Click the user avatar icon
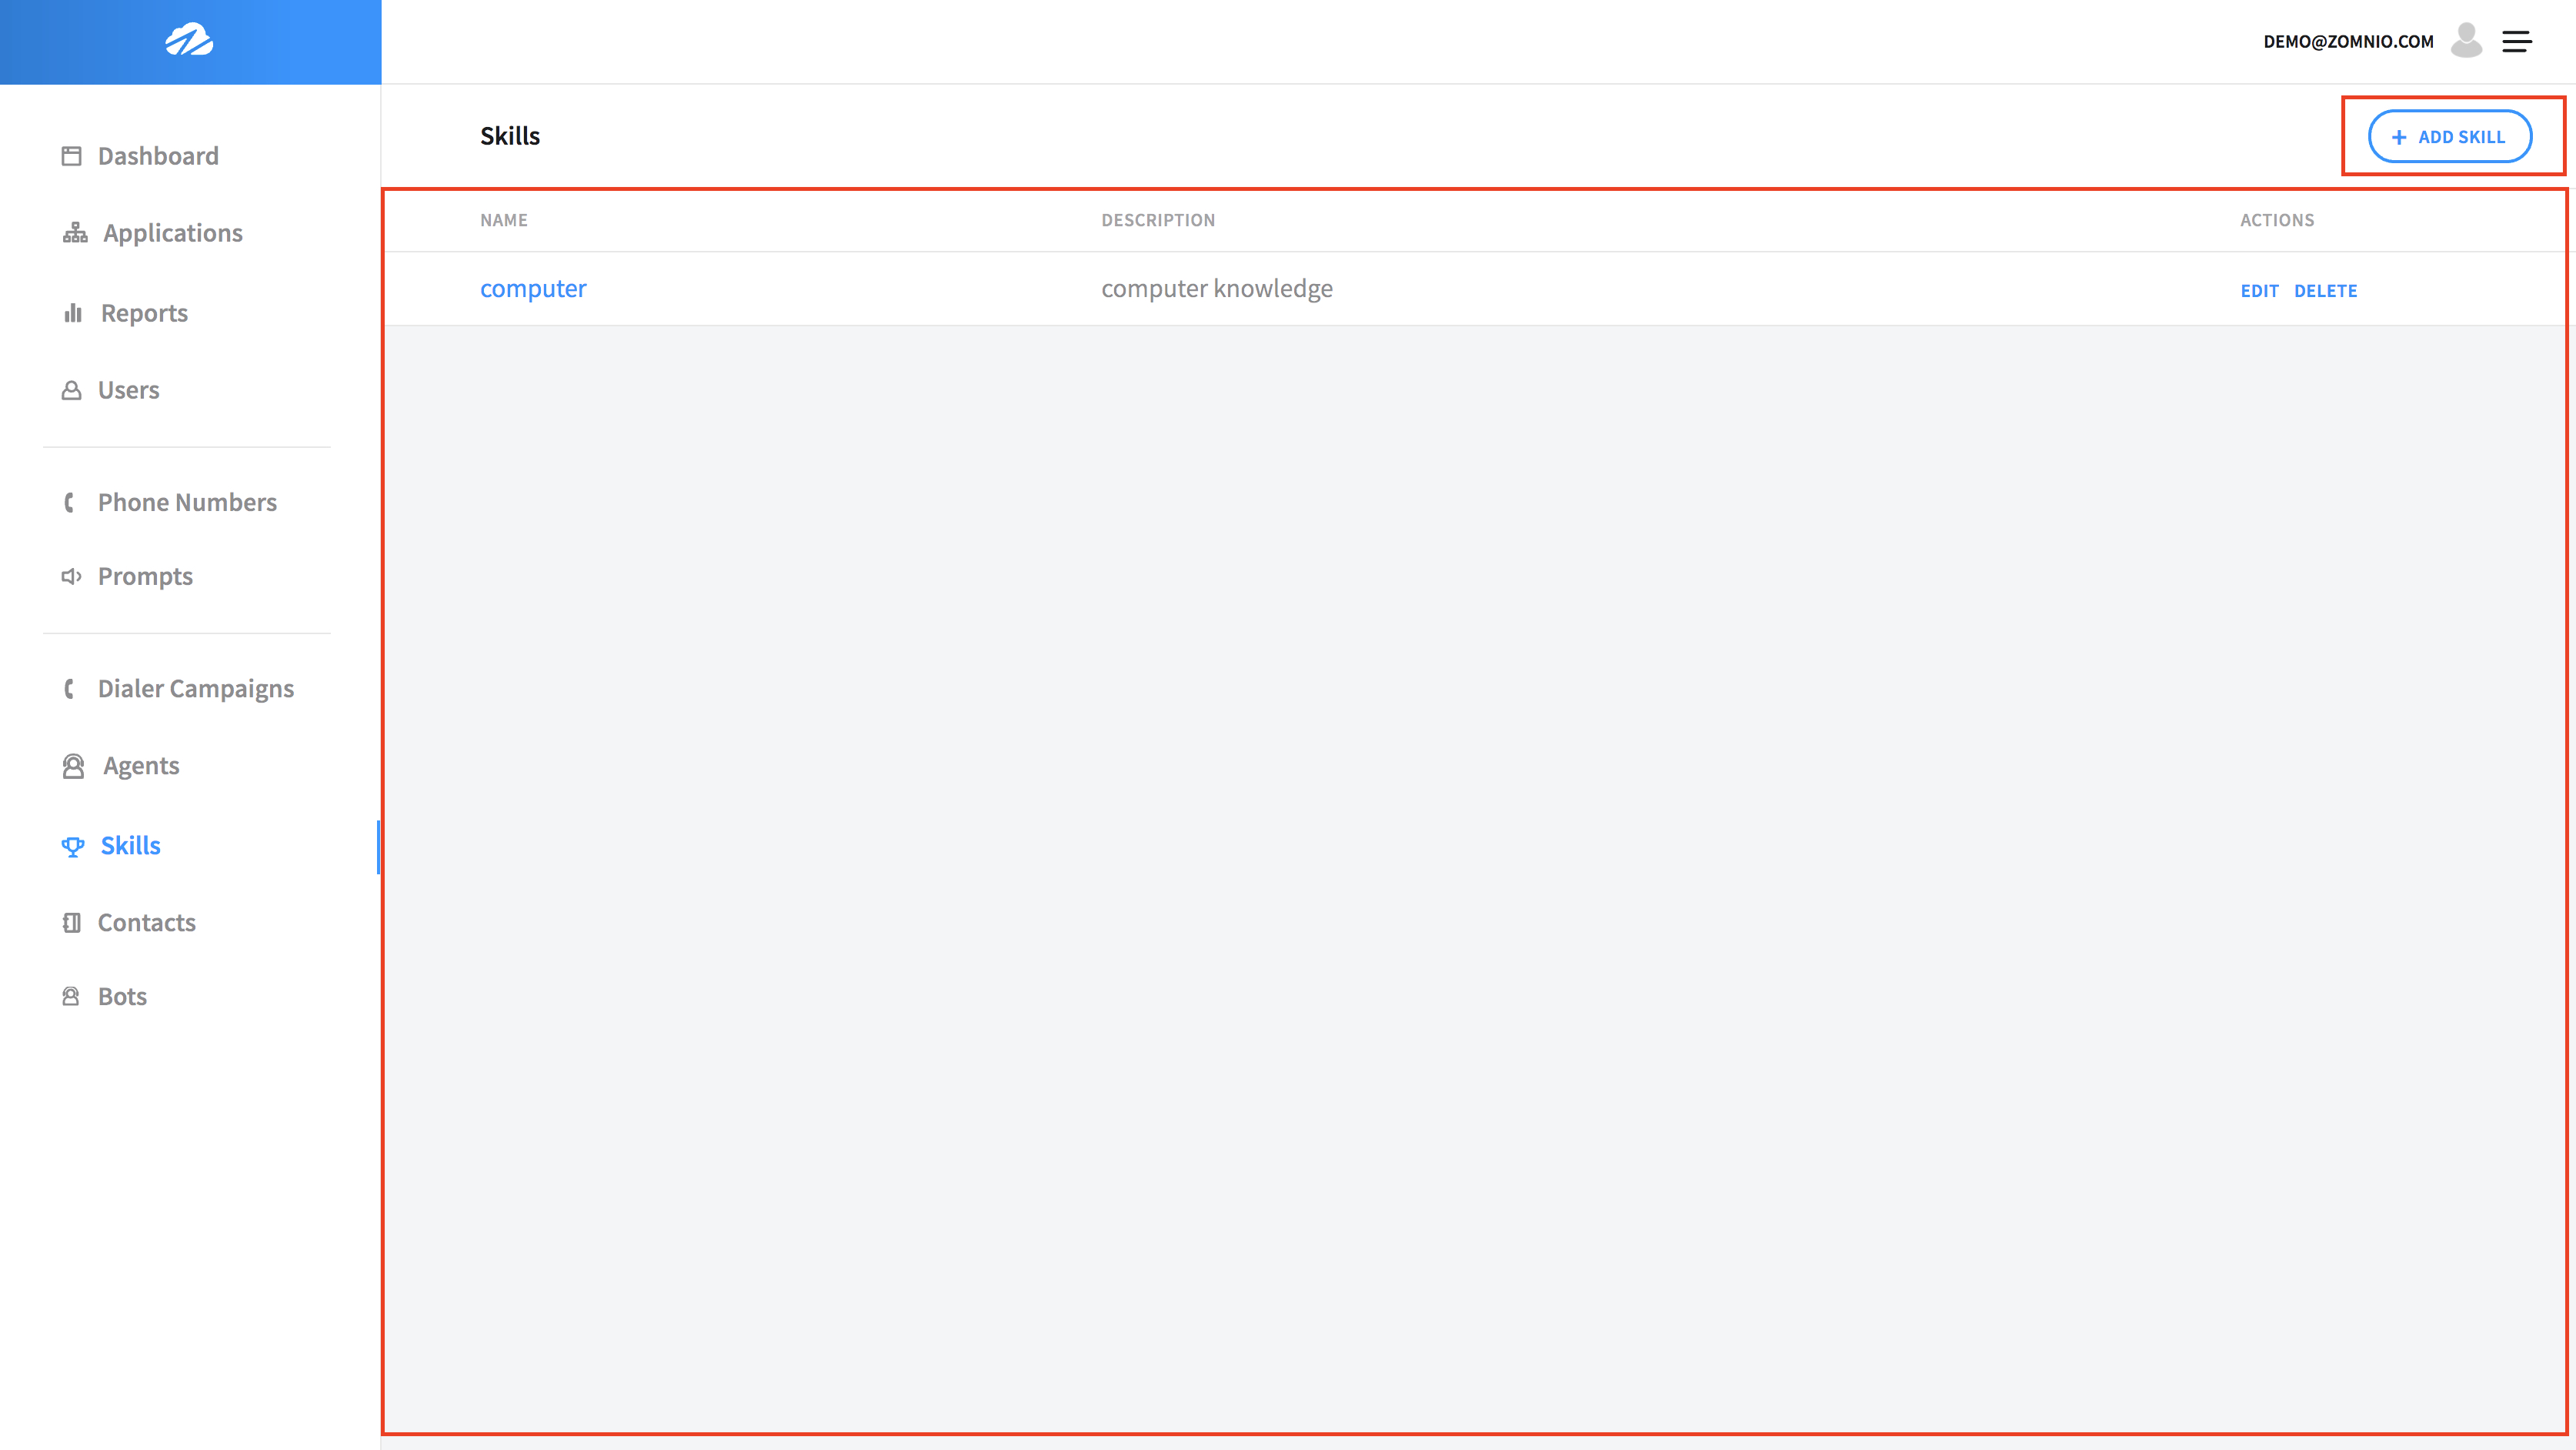Screen dimensions: 2576x1450 click(x=2466, y=41)
